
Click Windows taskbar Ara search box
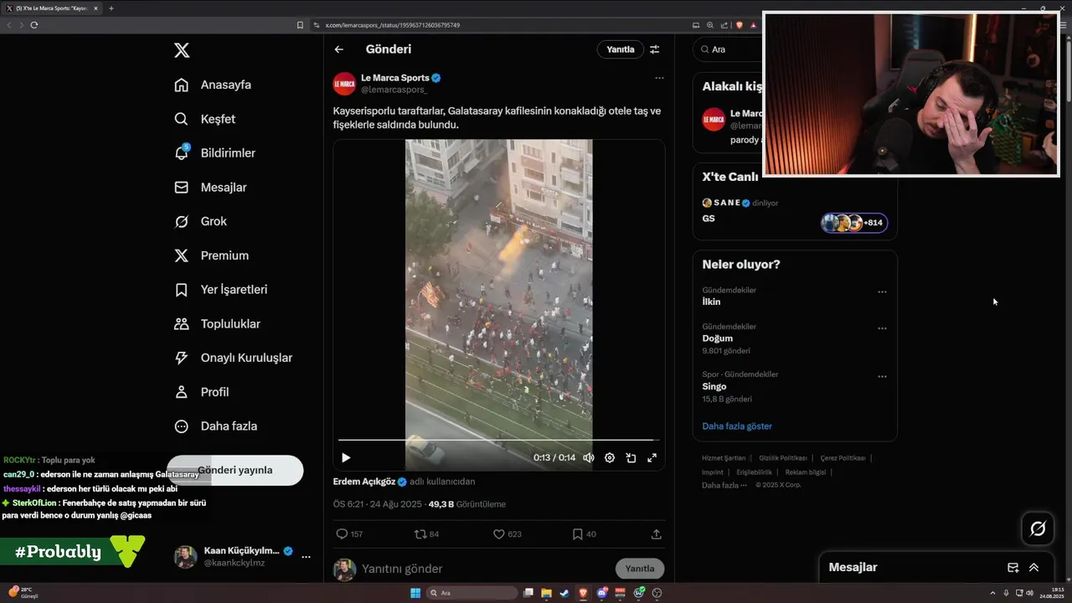click(x=472, y=593)
